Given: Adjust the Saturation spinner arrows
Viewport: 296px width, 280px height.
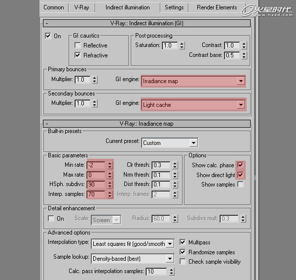Looking at the screenshot, I should pyautogui.click(x=182, y=46).
